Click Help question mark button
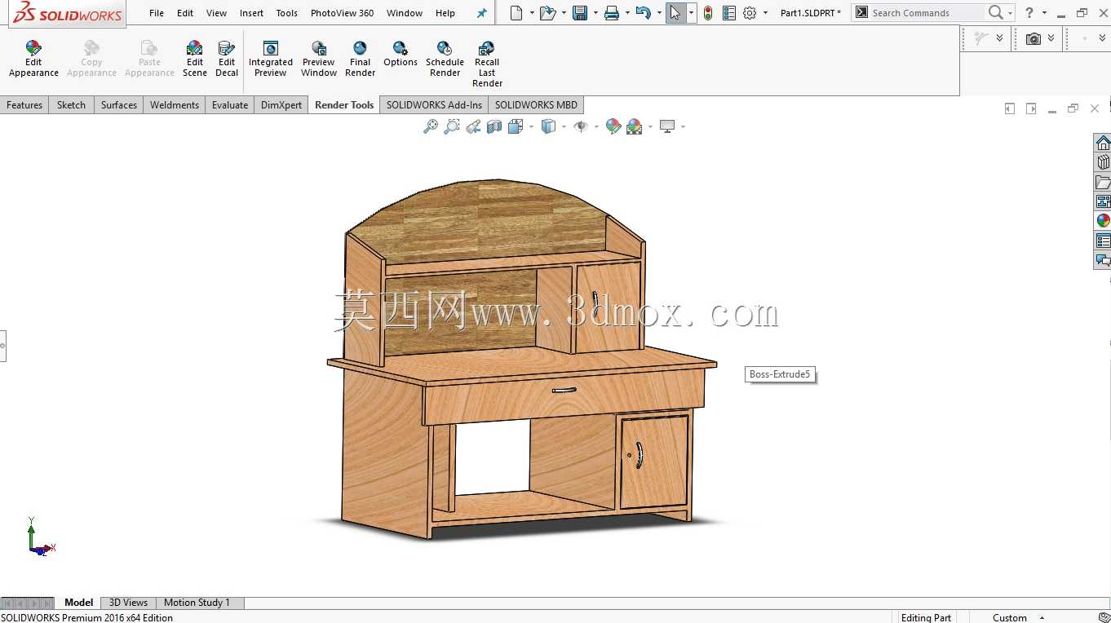This screenshot has height=623, width=1111. (x=1029, y=13)
